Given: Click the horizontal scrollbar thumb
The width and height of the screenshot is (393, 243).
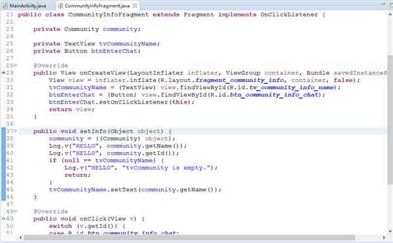Looking at the screenshot, I should [x=189, y=238].
